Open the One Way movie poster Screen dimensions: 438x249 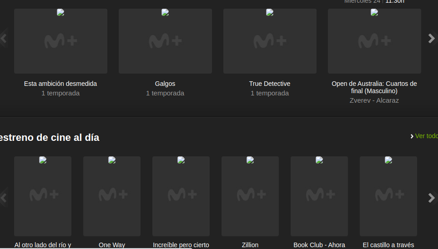[112, 196]
